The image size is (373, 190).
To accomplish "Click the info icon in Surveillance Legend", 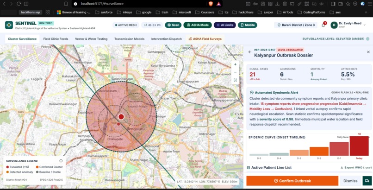I will click(x=61, y=161).
